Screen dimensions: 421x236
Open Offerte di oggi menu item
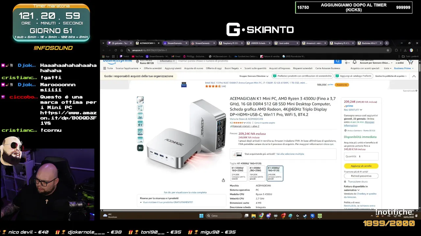[214, 68]
